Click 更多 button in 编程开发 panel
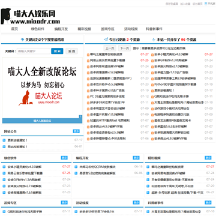 136,158
